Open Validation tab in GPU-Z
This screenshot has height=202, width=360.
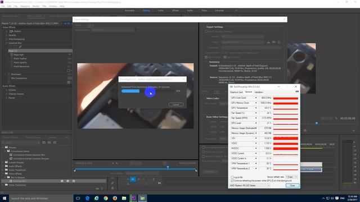pyautogui.click(x=259, y=92)
